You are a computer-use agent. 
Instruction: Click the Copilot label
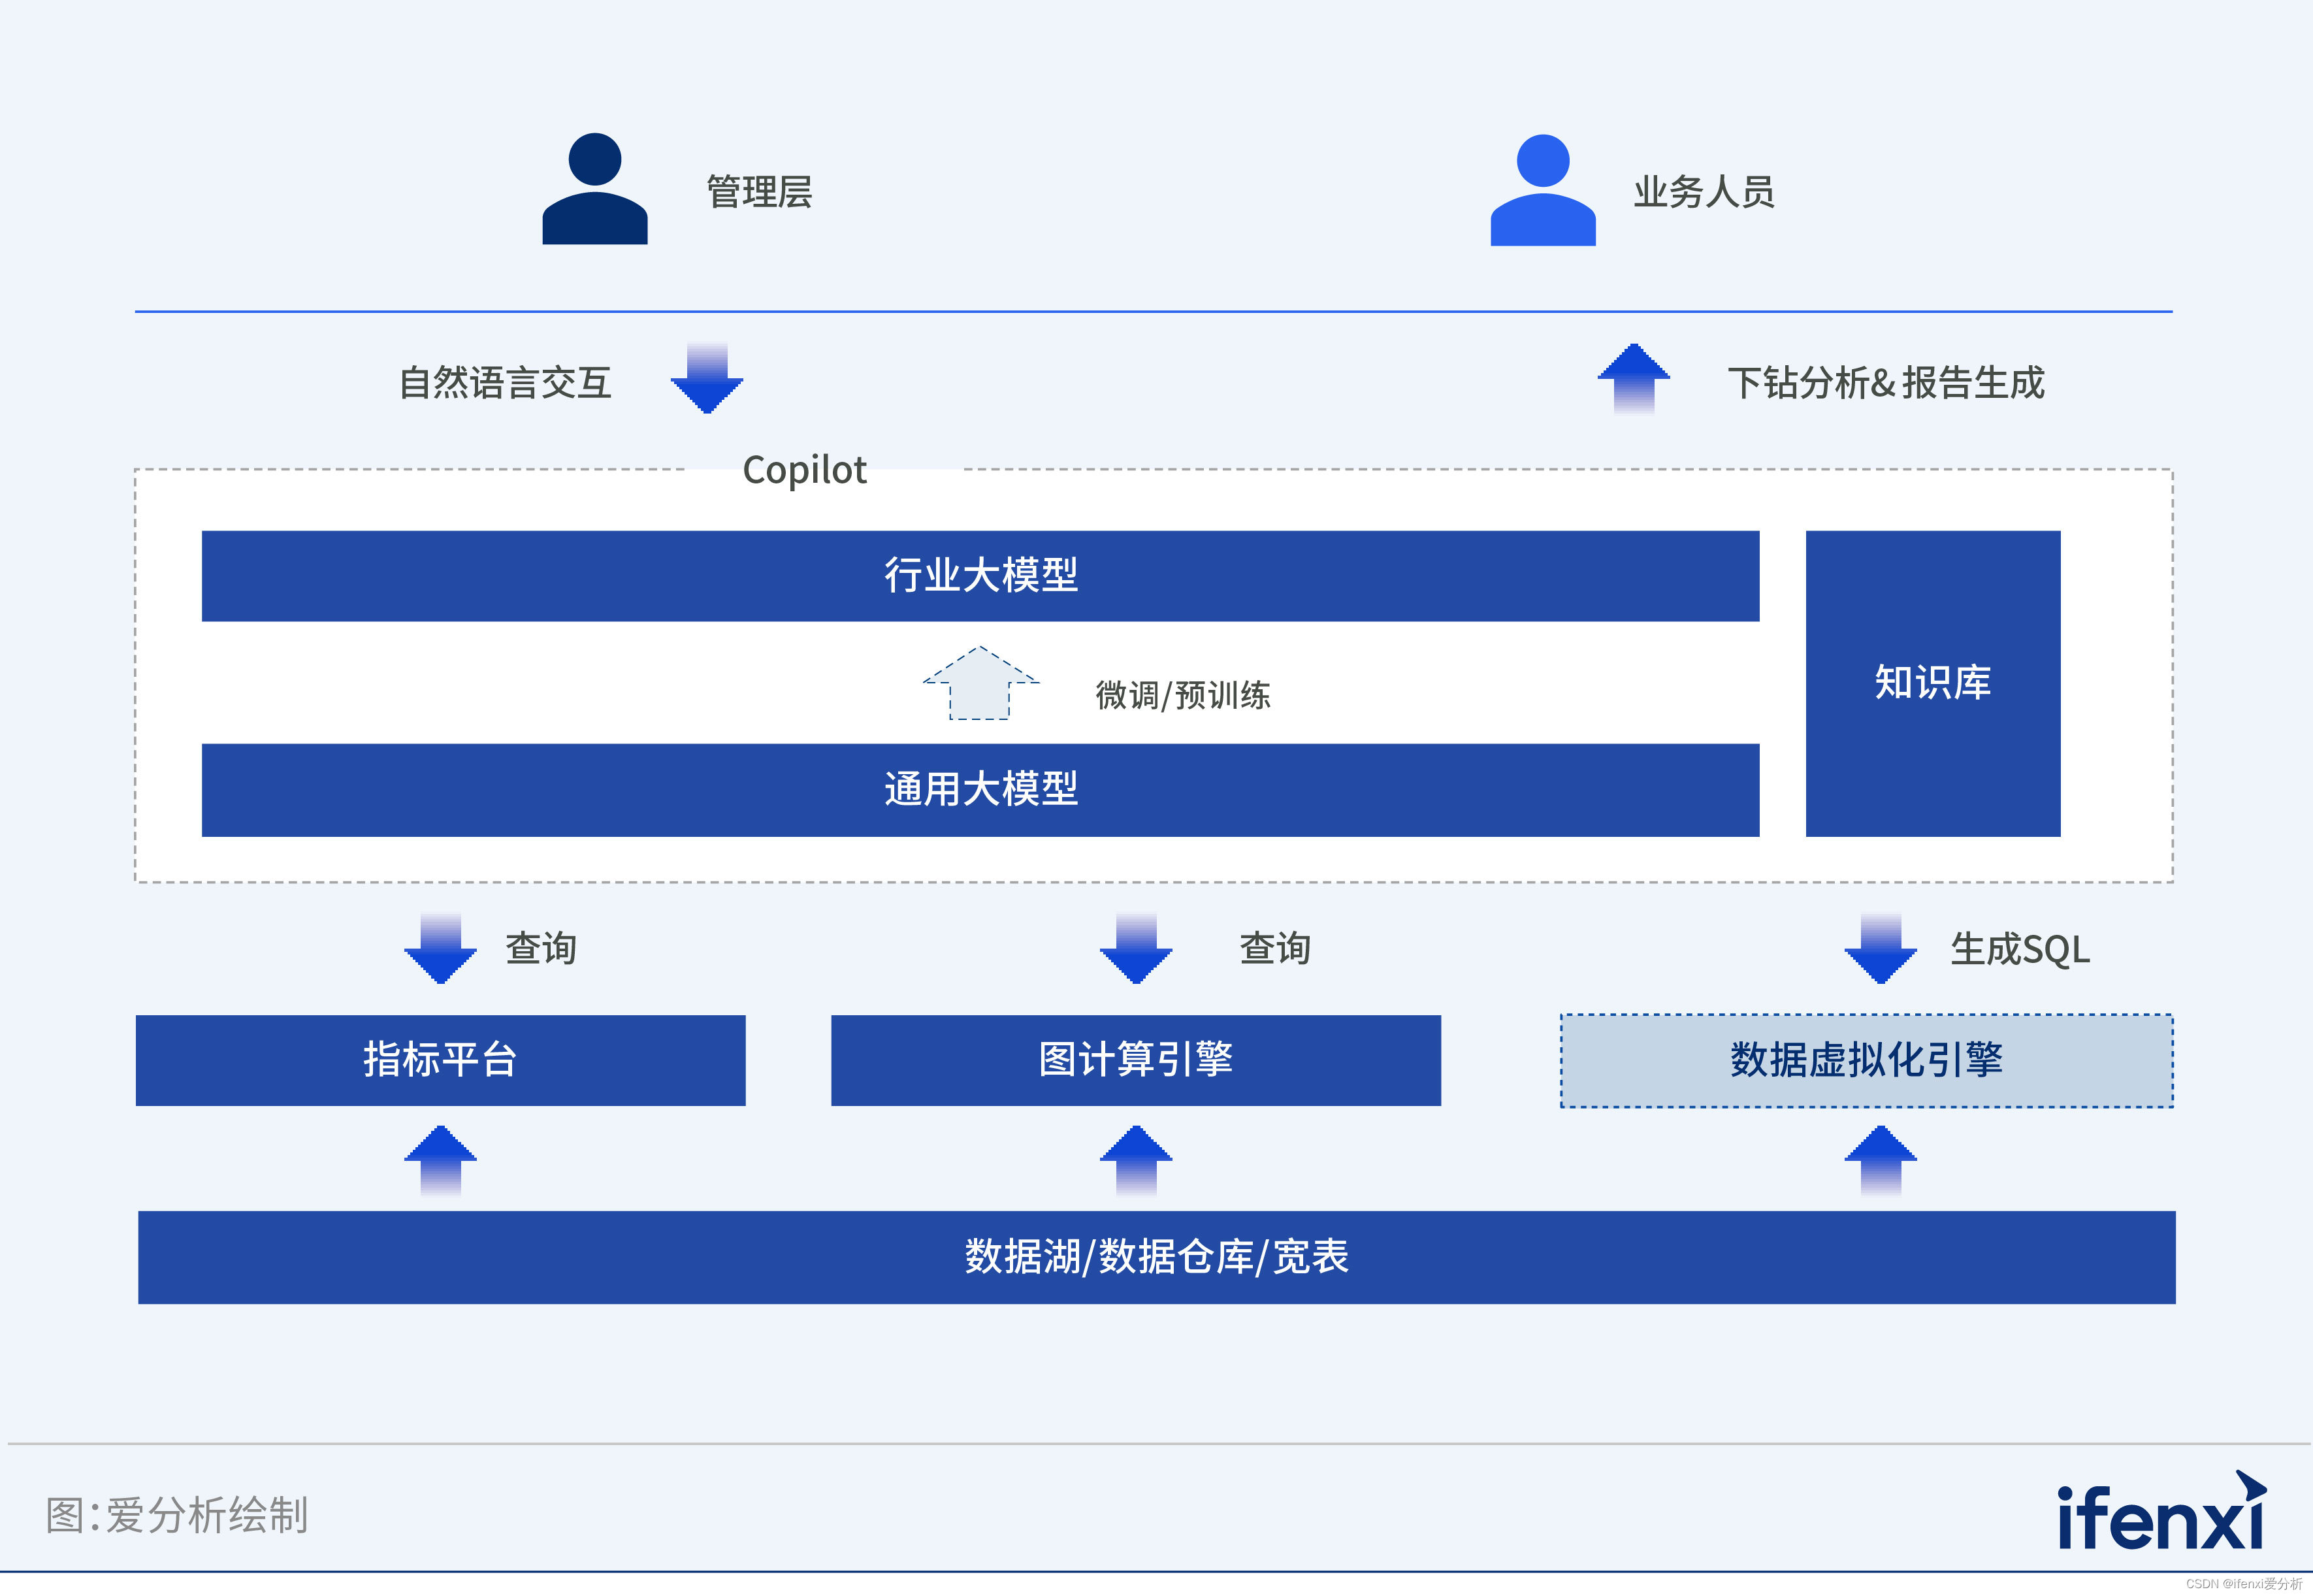tap(805, 470)
